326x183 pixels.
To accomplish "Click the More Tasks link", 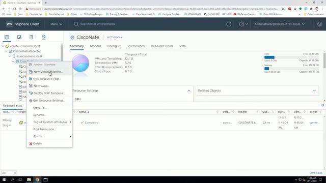I will [316, 173].
